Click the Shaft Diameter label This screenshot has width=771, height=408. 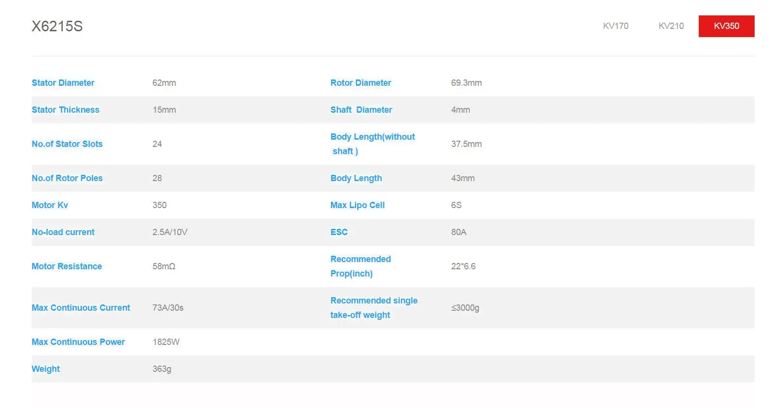coord(361,110)
